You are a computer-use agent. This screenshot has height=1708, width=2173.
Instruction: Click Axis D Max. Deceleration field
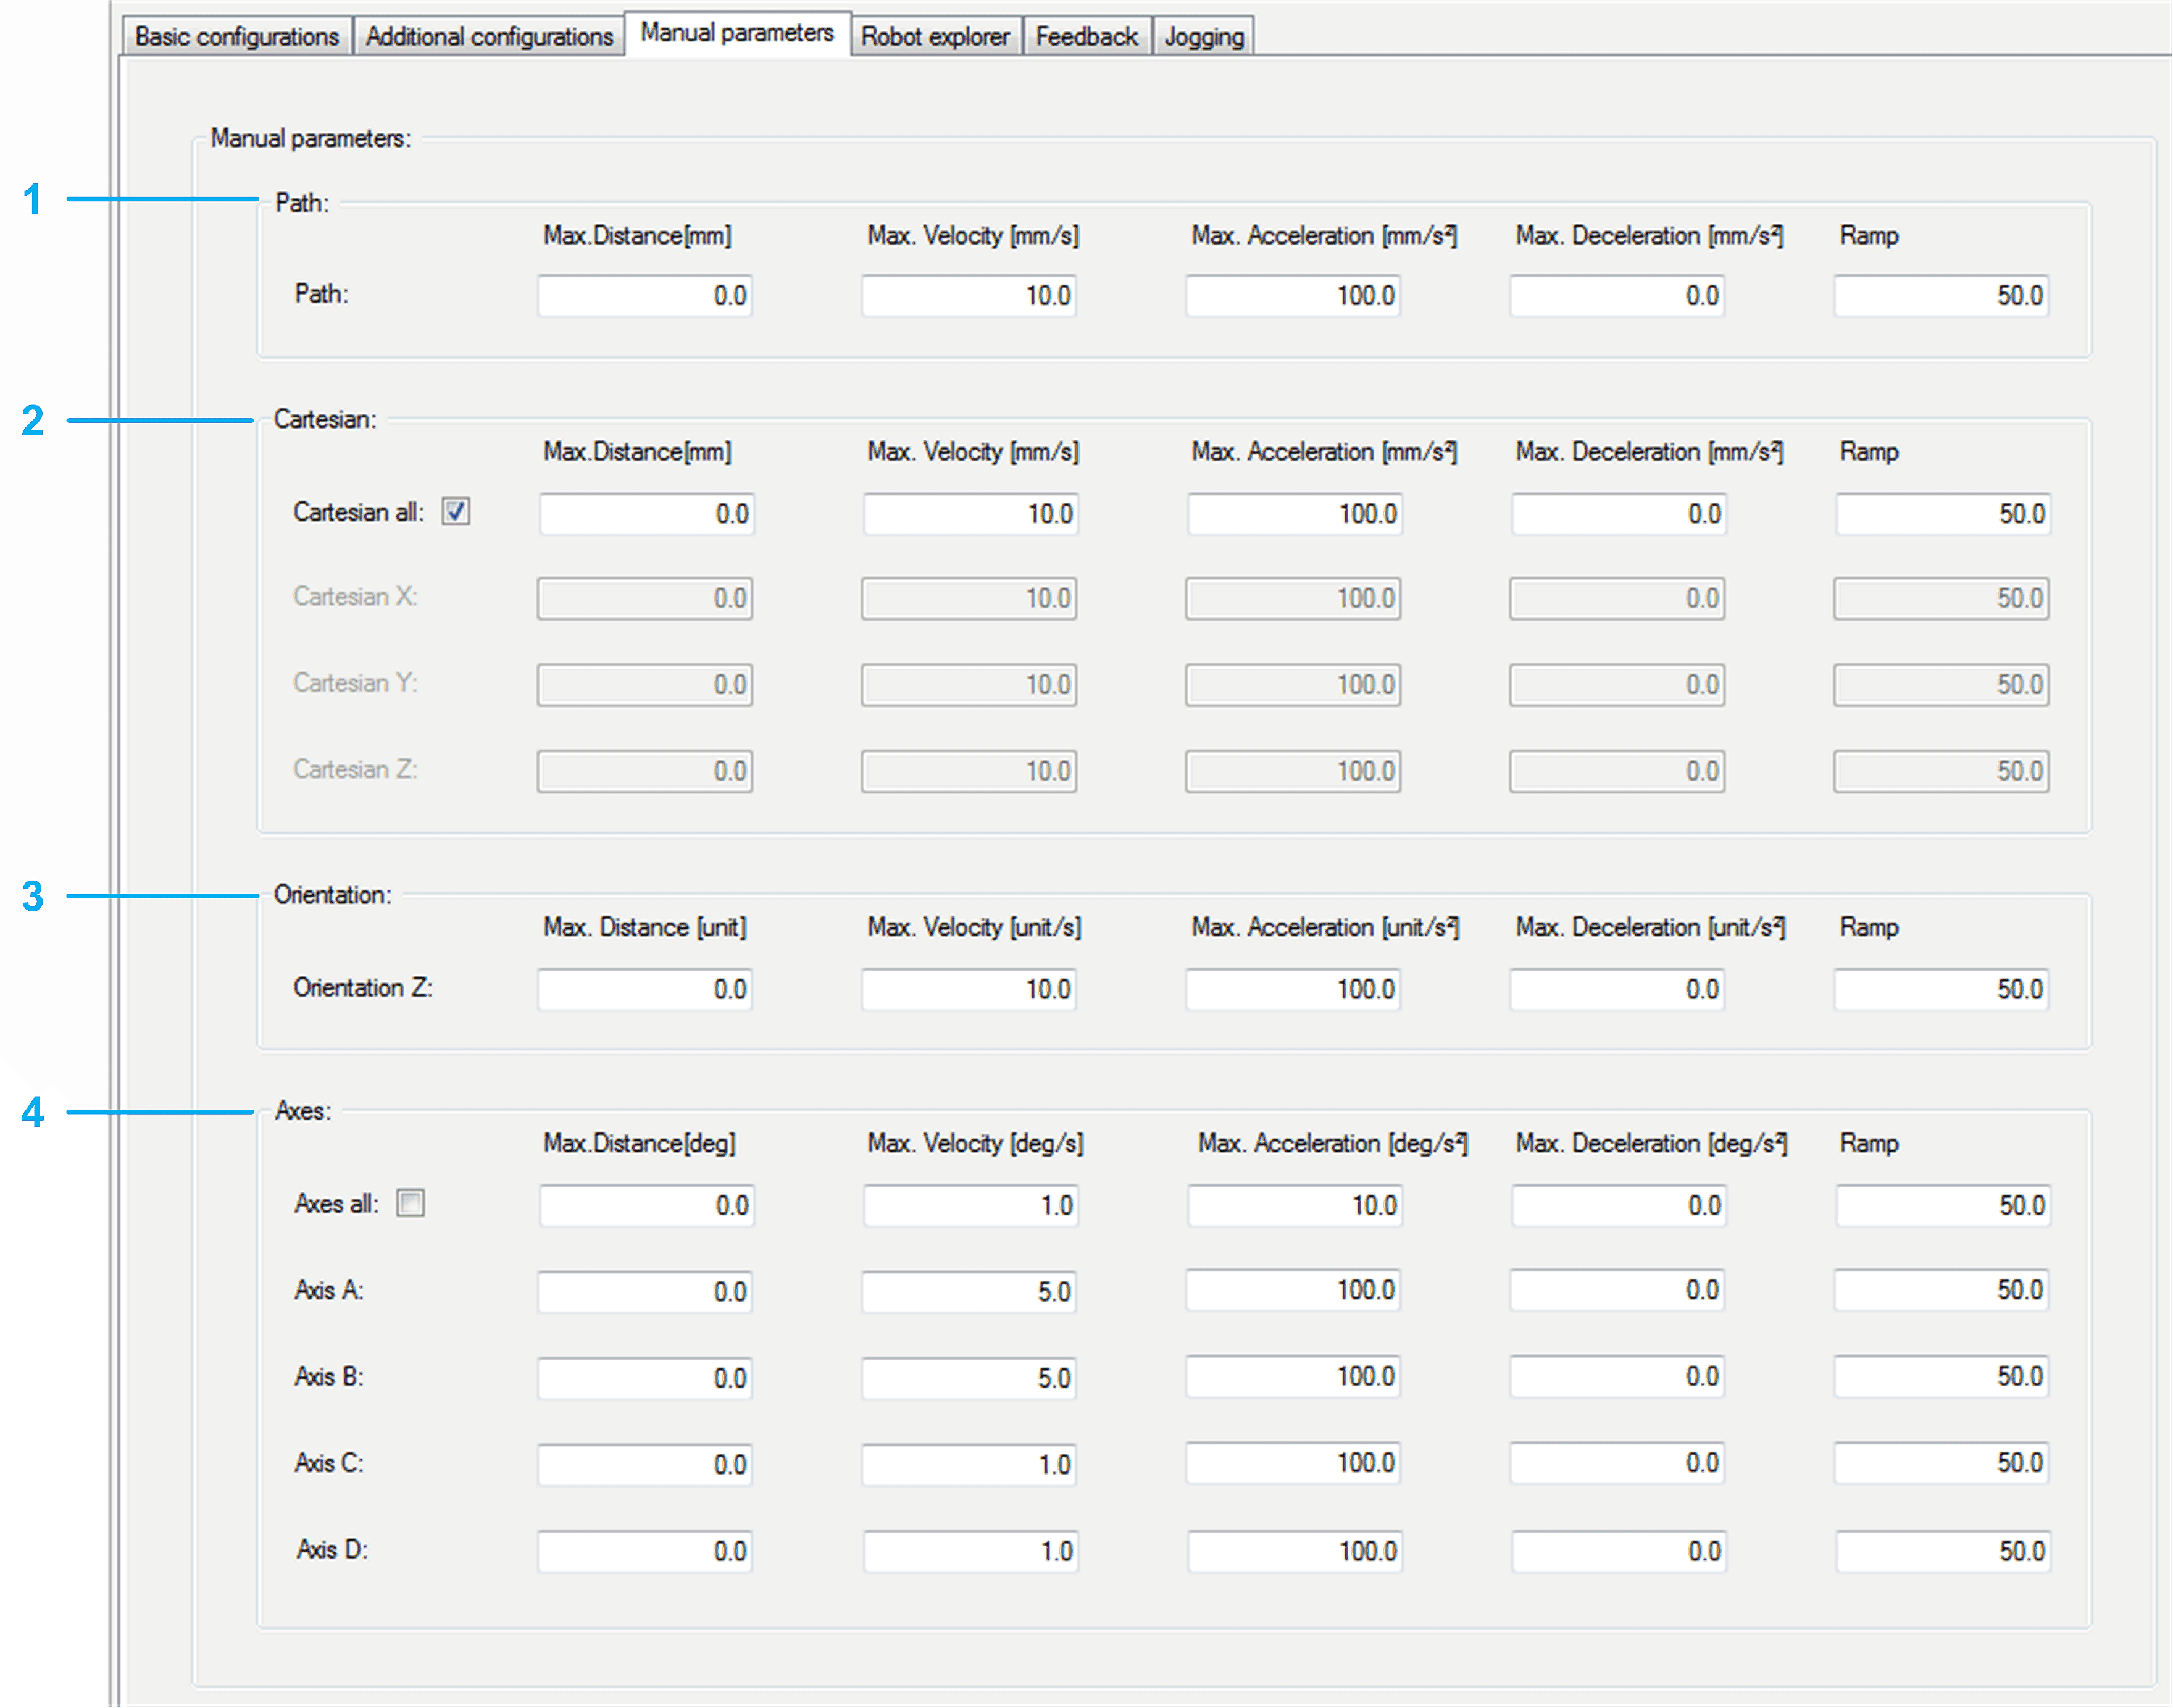click(1618, 1551)
